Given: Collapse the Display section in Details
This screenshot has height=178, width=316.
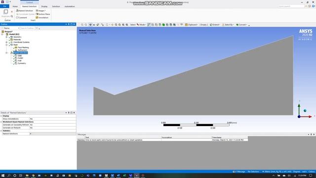Looking at the screenshot, I should [x=1, y=116].
